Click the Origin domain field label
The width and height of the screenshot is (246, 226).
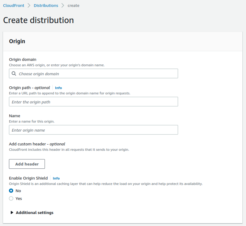click(22, 60)
